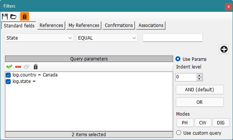
Task: Click the filter value text field
Action: coord(173,38)
